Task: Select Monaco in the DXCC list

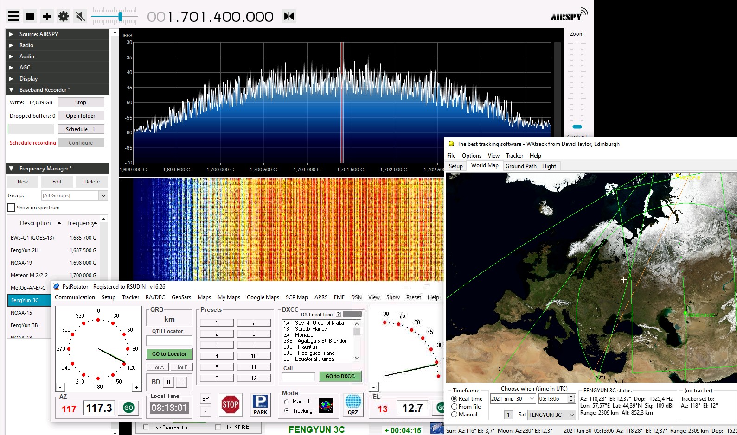Action: click(x=304, y=335)
